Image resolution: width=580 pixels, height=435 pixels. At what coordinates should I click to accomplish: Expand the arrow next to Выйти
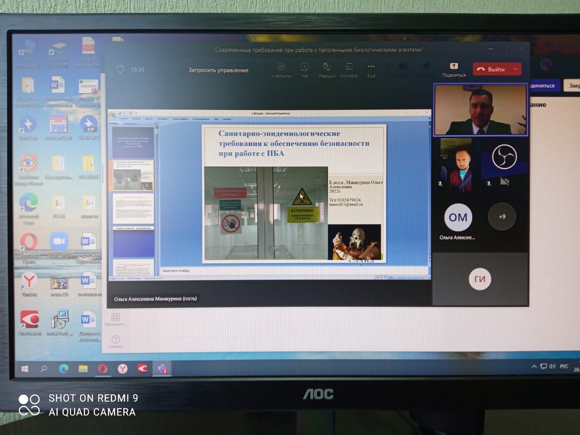tap(516, 69)
